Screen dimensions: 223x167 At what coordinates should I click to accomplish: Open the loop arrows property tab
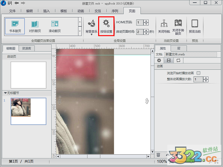pos(178,60)
